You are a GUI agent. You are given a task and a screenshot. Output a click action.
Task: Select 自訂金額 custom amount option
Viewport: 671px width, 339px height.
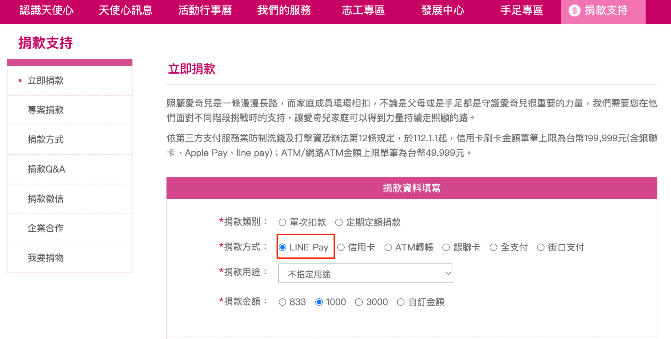tap(401, 302)
